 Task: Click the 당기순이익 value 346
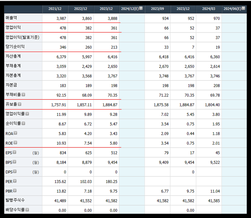(x=63, y=48)
